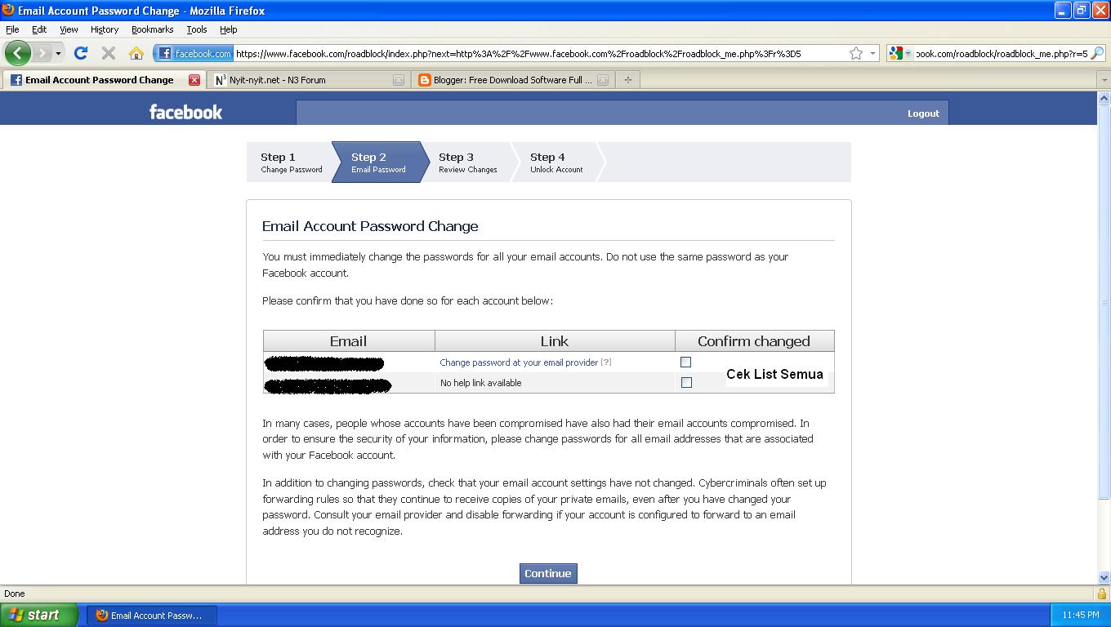This screenshot has height=627, width=1111.
Task: Restore down the Firefox window
Action: 1081,11
